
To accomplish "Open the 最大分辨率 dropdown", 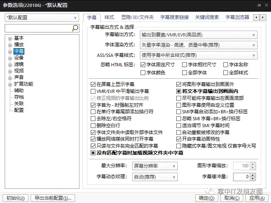I will click(x=155, y=166).
